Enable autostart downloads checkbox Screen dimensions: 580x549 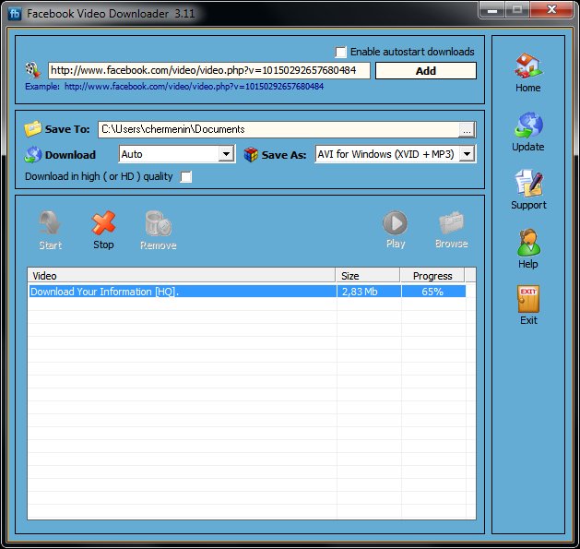(340, 52)
